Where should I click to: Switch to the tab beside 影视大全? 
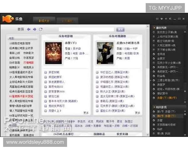pos(67,21)
